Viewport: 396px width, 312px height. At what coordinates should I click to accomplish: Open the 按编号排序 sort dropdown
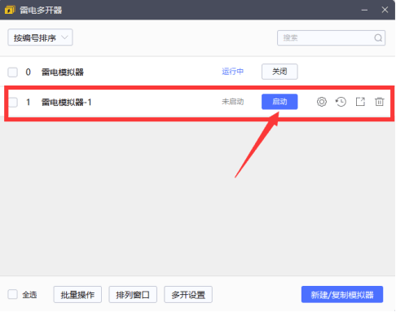[40, 37]
